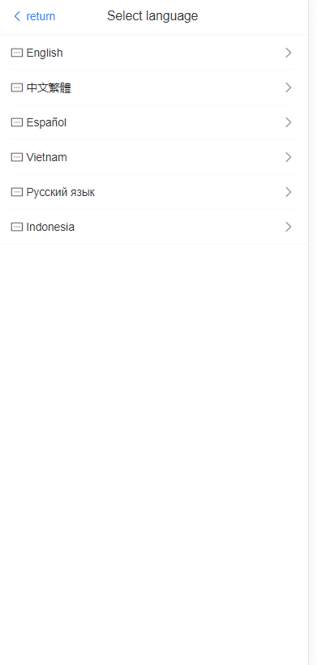The image size is (317, 665).
Task: Go back using the return link
Action: (x=41, y=16)
